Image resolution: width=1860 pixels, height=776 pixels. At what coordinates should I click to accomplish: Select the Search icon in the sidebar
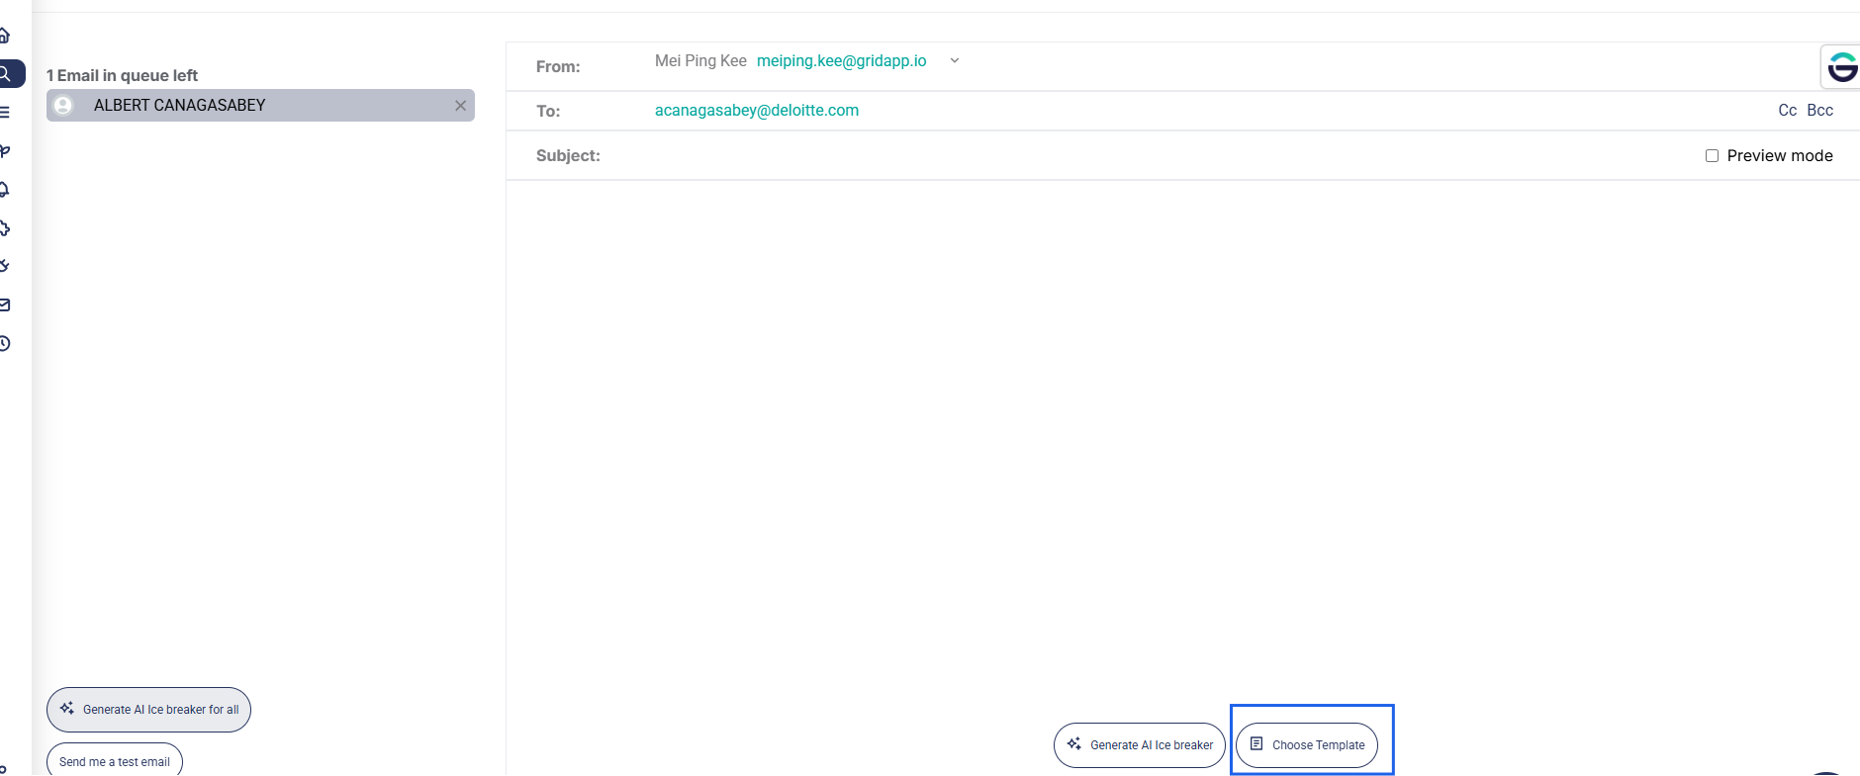pos(8,73)
